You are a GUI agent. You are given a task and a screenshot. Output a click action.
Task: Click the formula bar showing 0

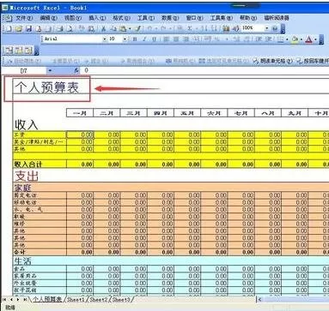(205, 70)
